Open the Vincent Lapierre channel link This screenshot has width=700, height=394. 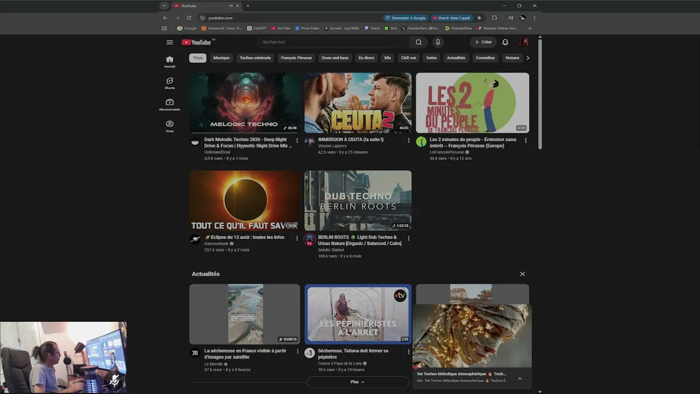pos(332,146)
